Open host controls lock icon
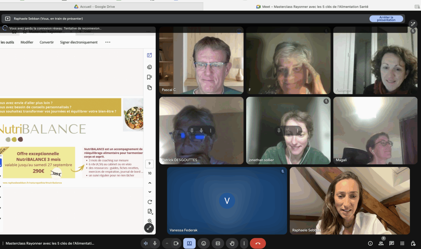Screen dimensions: 421x249 (413, 243)
